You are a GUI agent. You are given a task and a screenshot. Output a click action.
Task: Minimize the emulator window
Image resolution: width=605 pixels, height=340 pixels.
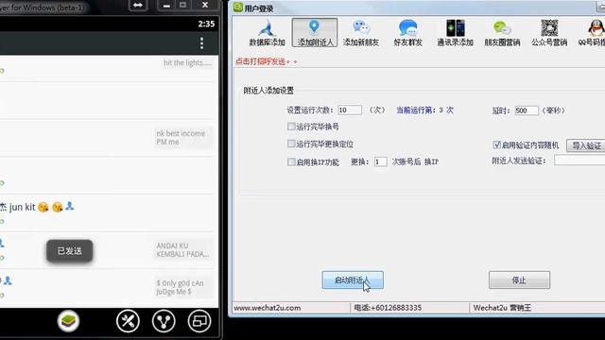pos(166,5)
